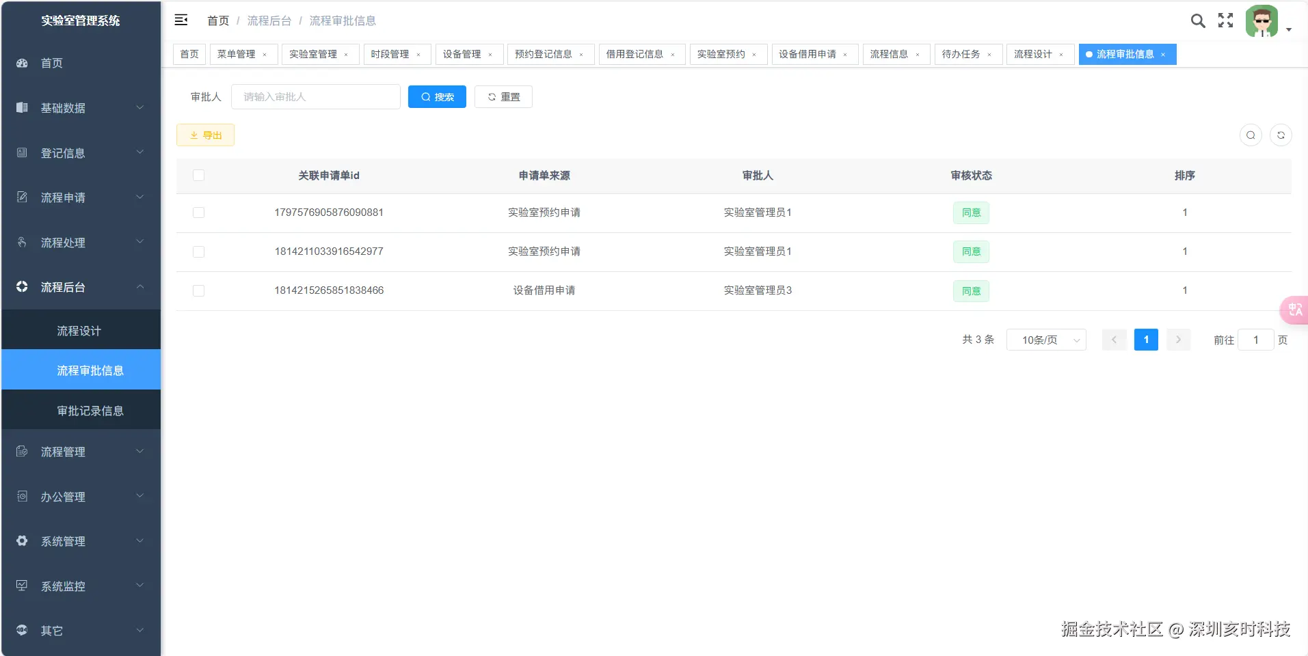Refresh the table with round refresh icon
The image size is (1308, 656).
click(x=1281, y=135)
